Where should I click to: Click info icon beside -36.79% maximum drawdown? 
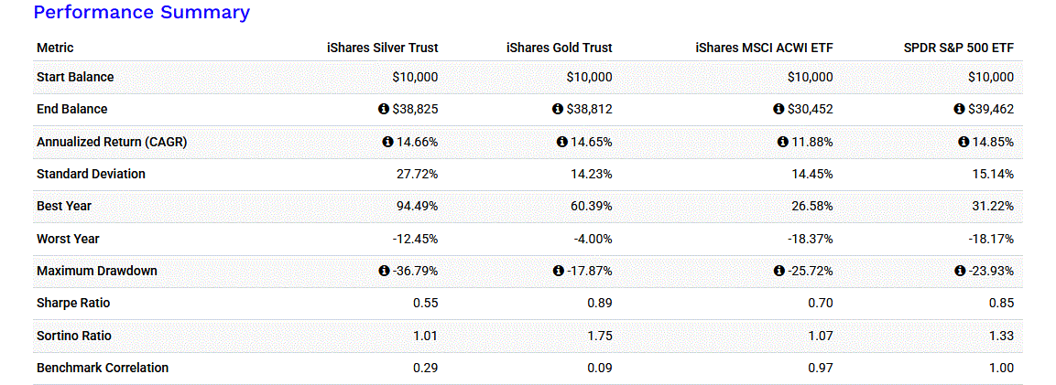click(x=384, y=271)
